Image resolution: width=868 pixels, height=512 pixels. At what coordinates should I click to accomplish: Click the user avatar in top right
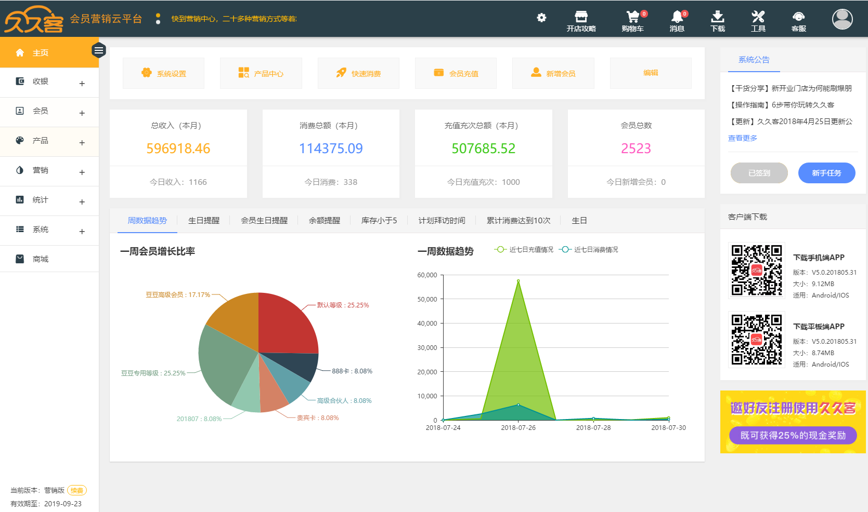coord(842,19)
